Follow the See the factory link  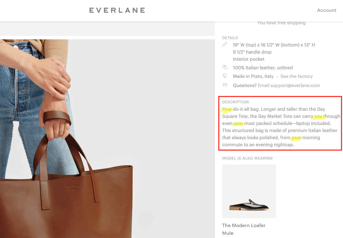coord(296,76)
